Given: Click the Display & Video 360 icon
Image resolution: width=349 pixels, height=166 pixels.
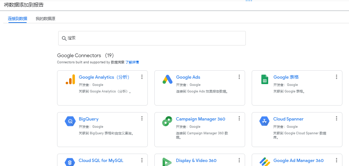Looking at the screenshot, I should (x=168, y=162).
